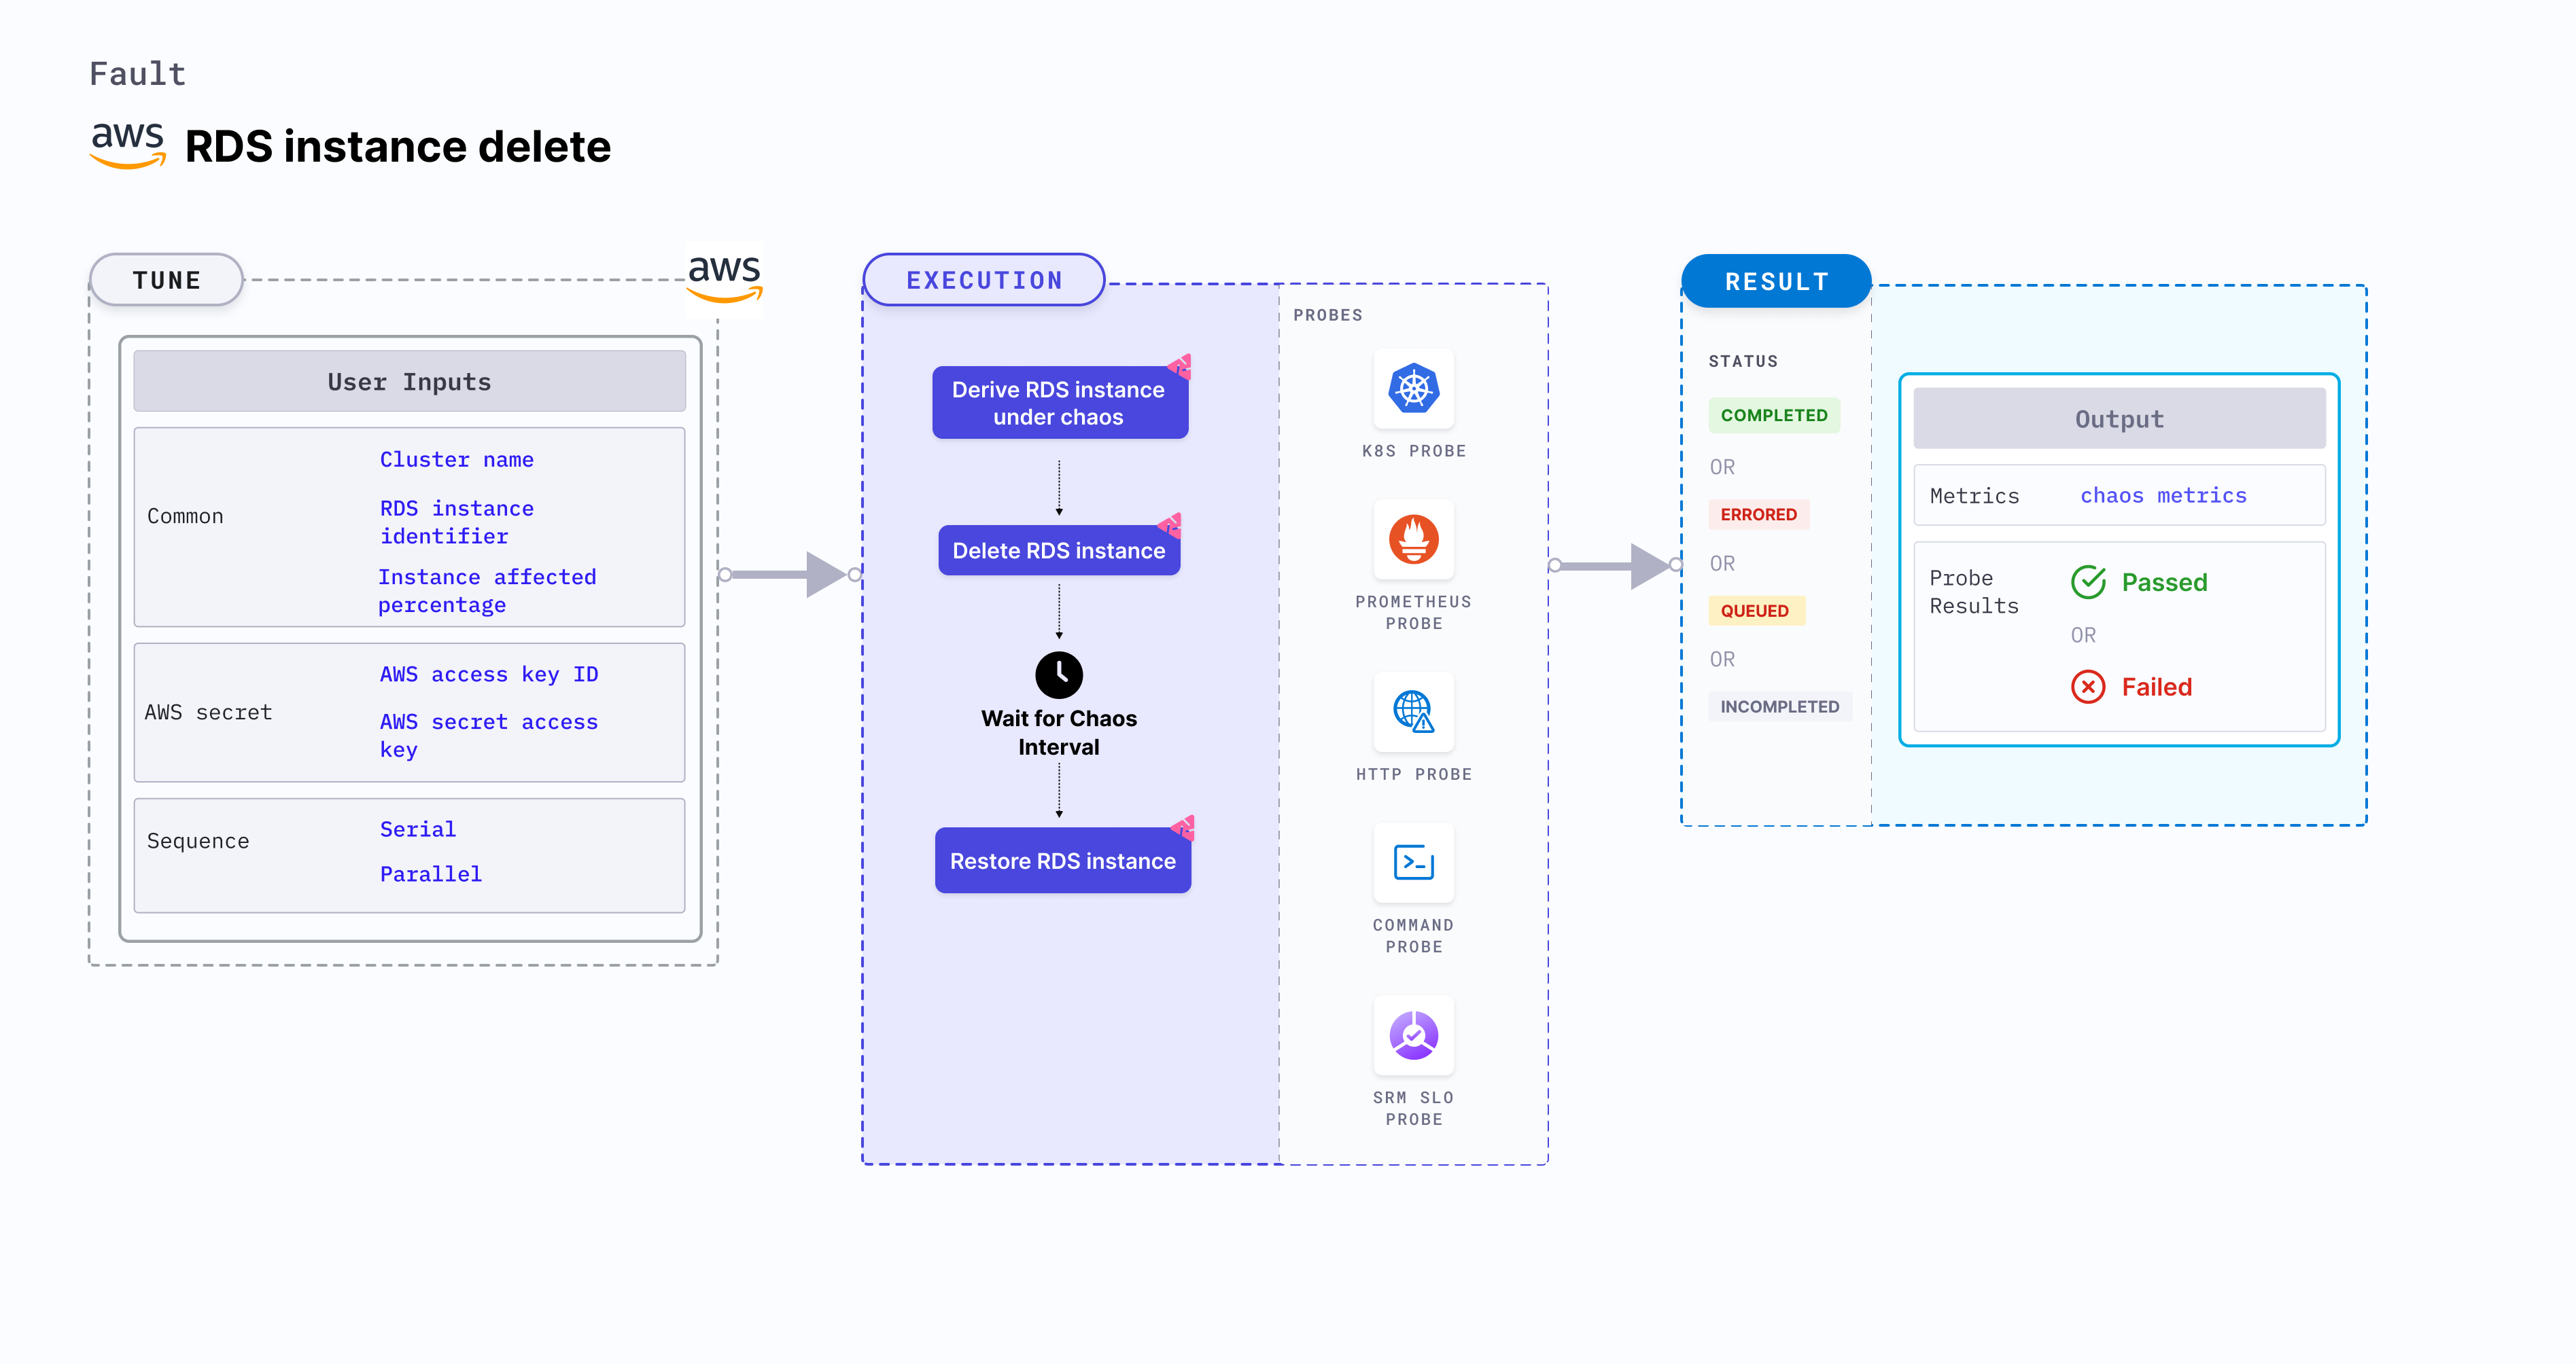
Task: Click the clock icon above Wait for Chaos Interval
Action: point(1058,675)
